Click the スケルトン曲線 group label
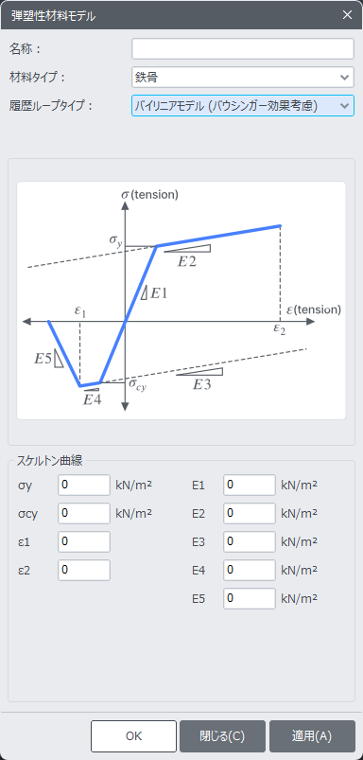The image size is (363, 760). click(x=49, y=461)
